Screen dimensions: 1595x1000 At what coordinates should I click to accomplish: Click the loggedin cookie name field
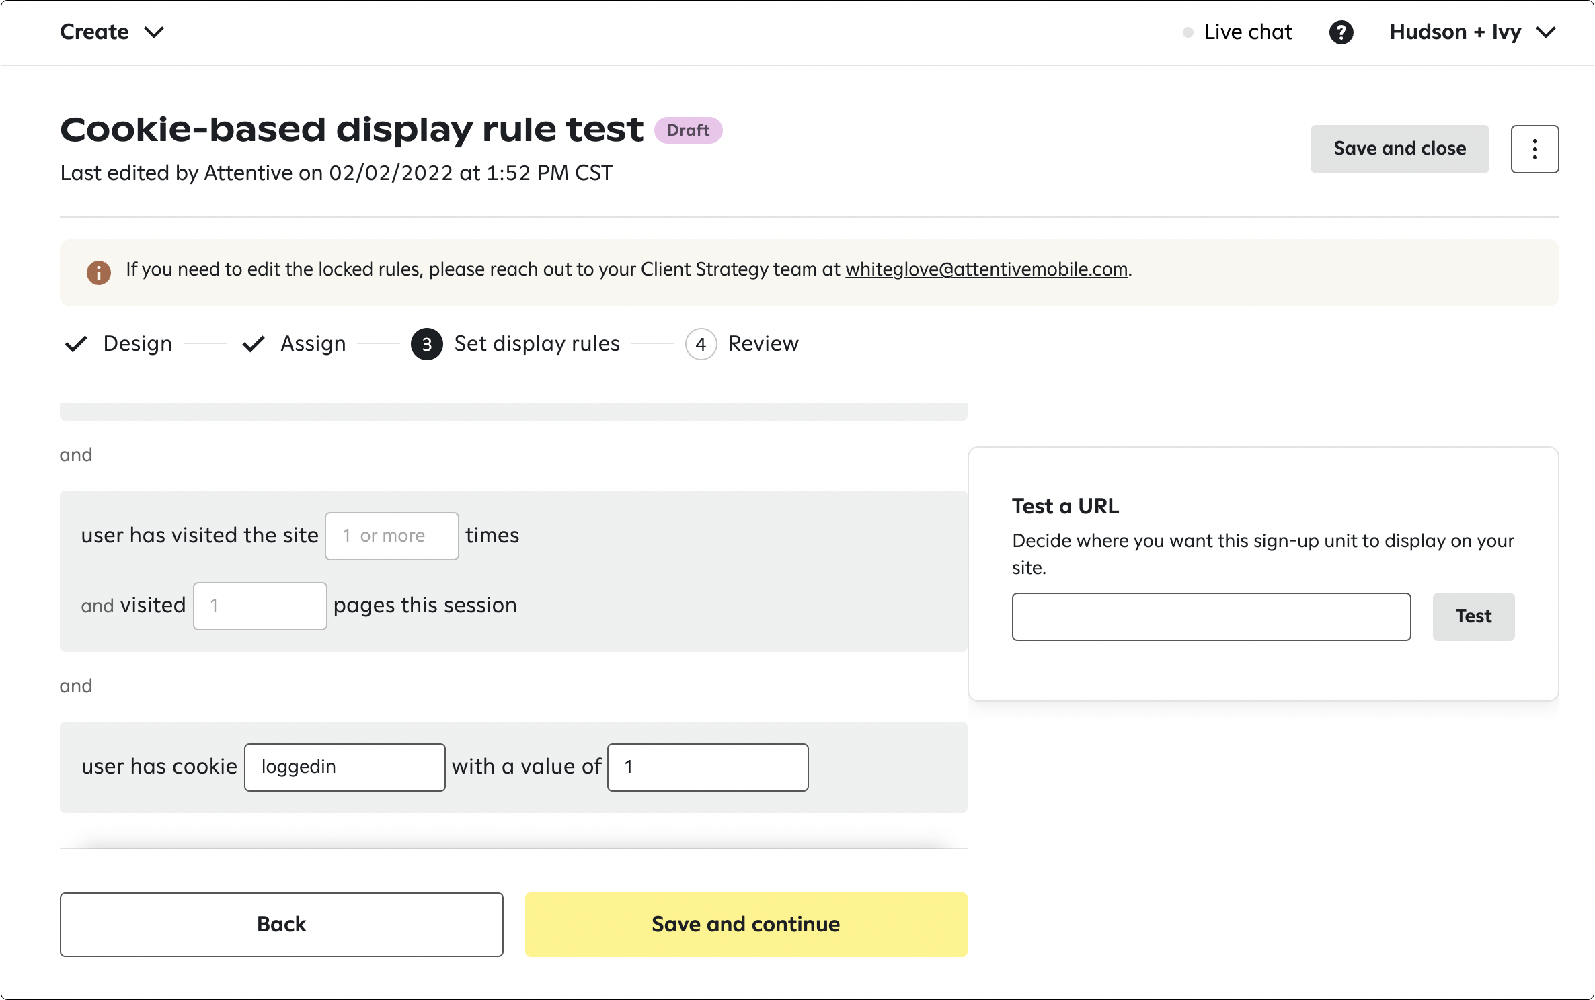point(344,767)
